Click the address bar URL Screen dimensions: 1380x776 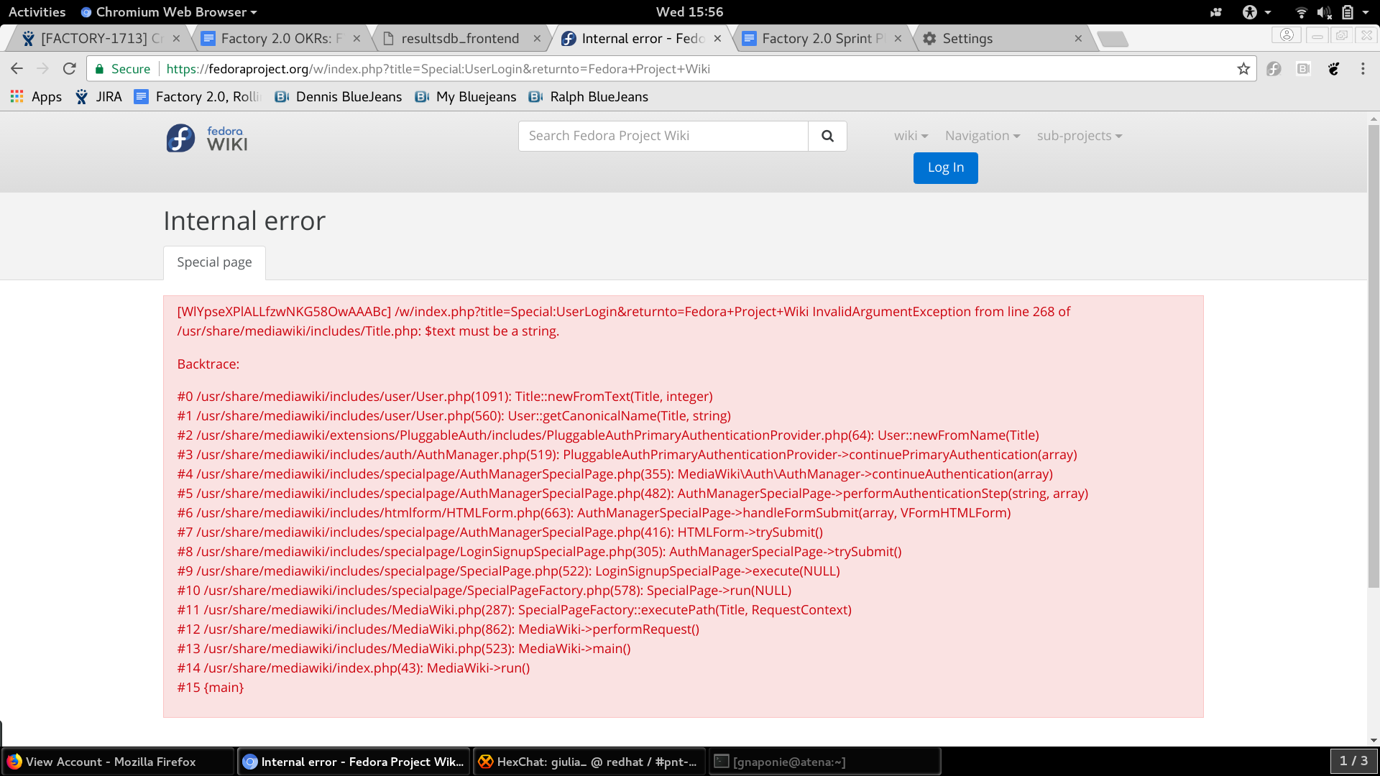(438, 69)
